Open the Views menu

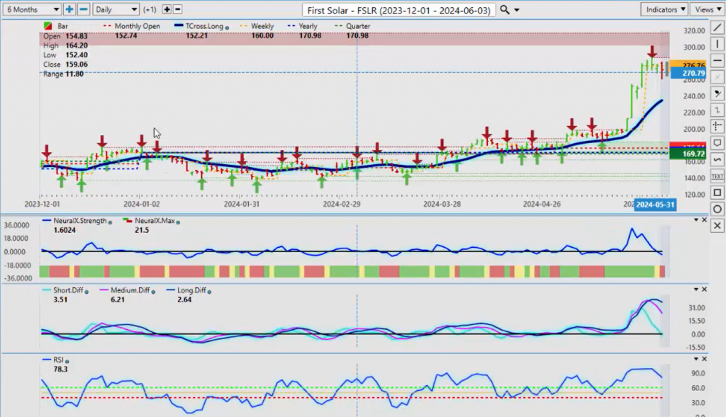[707, 9]
